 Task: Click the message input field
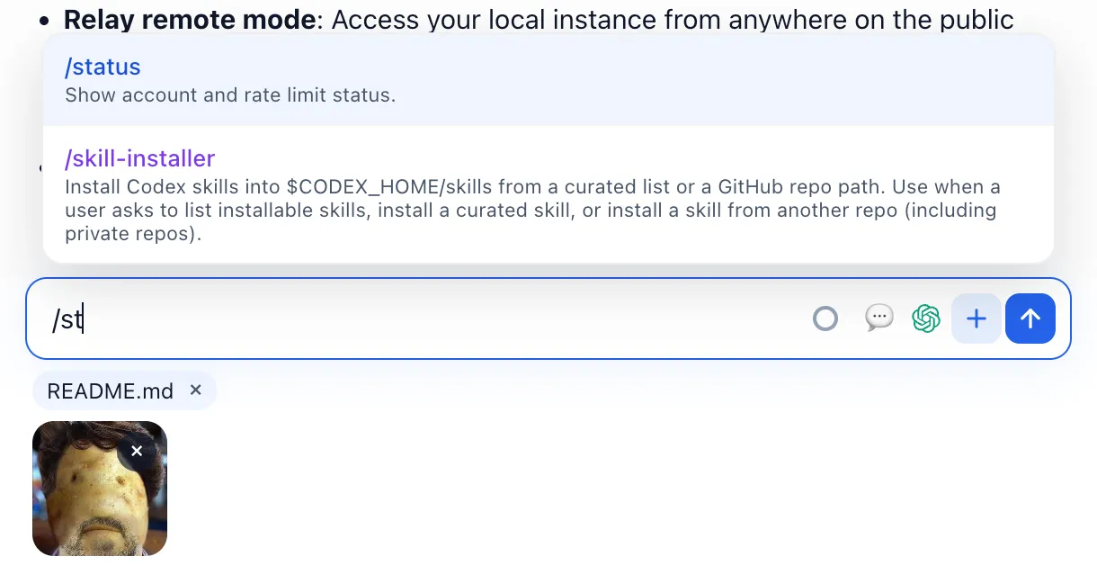tap(432, 319)
